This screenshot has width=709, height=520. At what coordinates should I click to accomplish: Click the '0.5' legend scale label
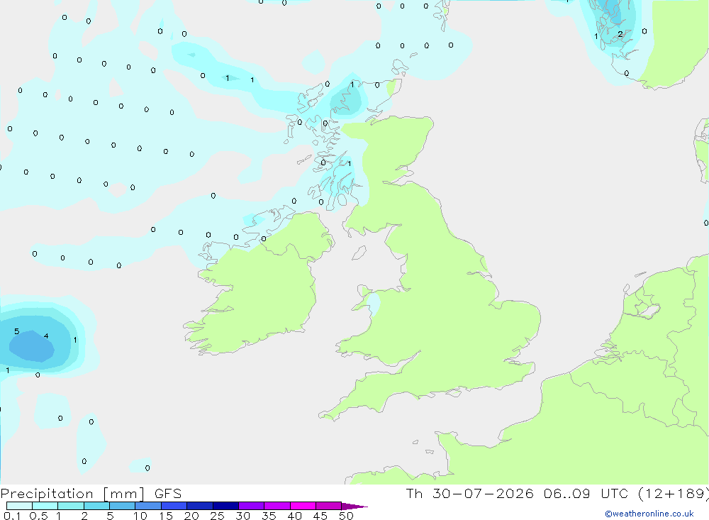(x=38, y=516)
